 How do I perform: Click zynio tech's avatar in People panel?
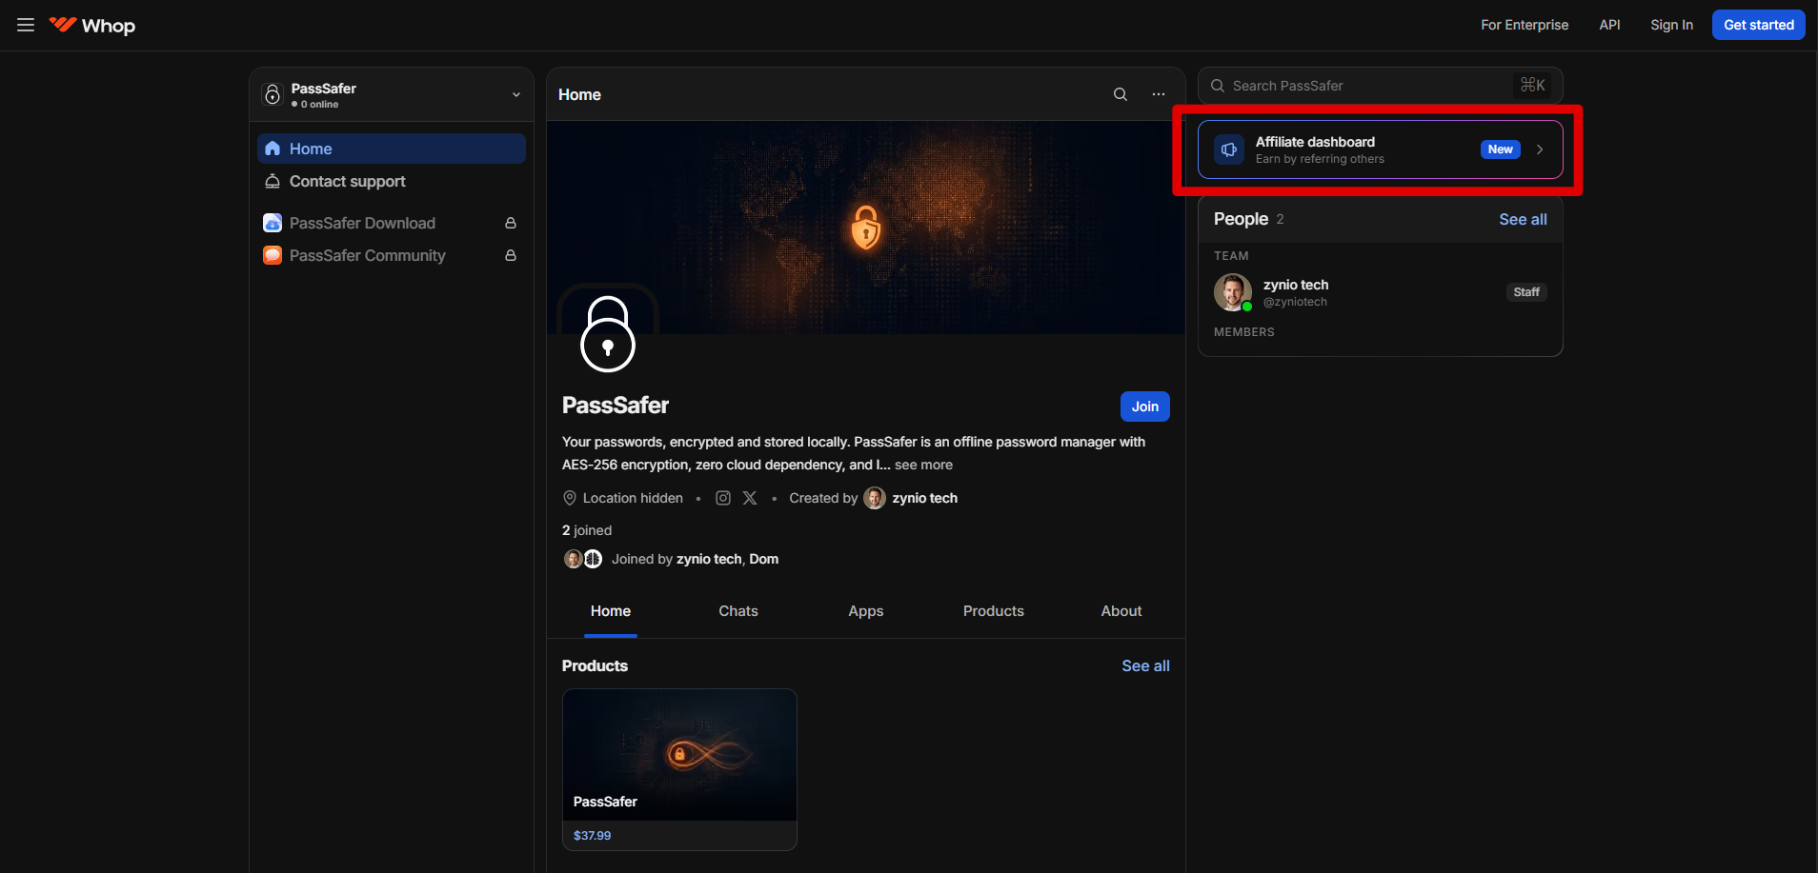pyautogui.click(x=1232, y=292)
